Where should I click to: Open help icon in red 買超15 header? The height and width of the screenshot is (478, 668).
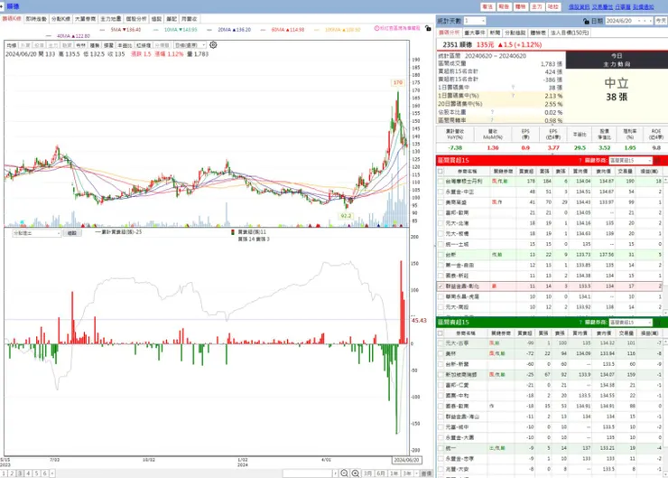tap(580, 160)
